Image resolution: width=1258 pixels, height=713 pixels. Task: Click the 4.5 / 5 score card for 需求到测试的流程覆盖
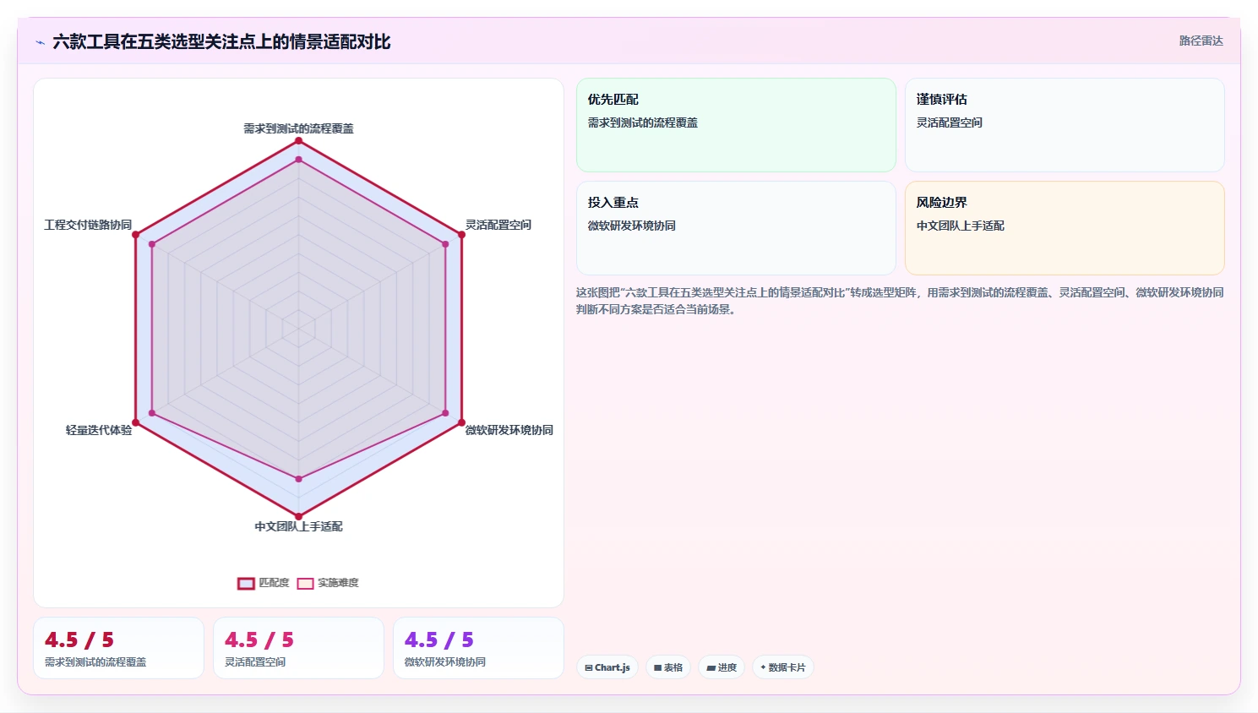118,648
